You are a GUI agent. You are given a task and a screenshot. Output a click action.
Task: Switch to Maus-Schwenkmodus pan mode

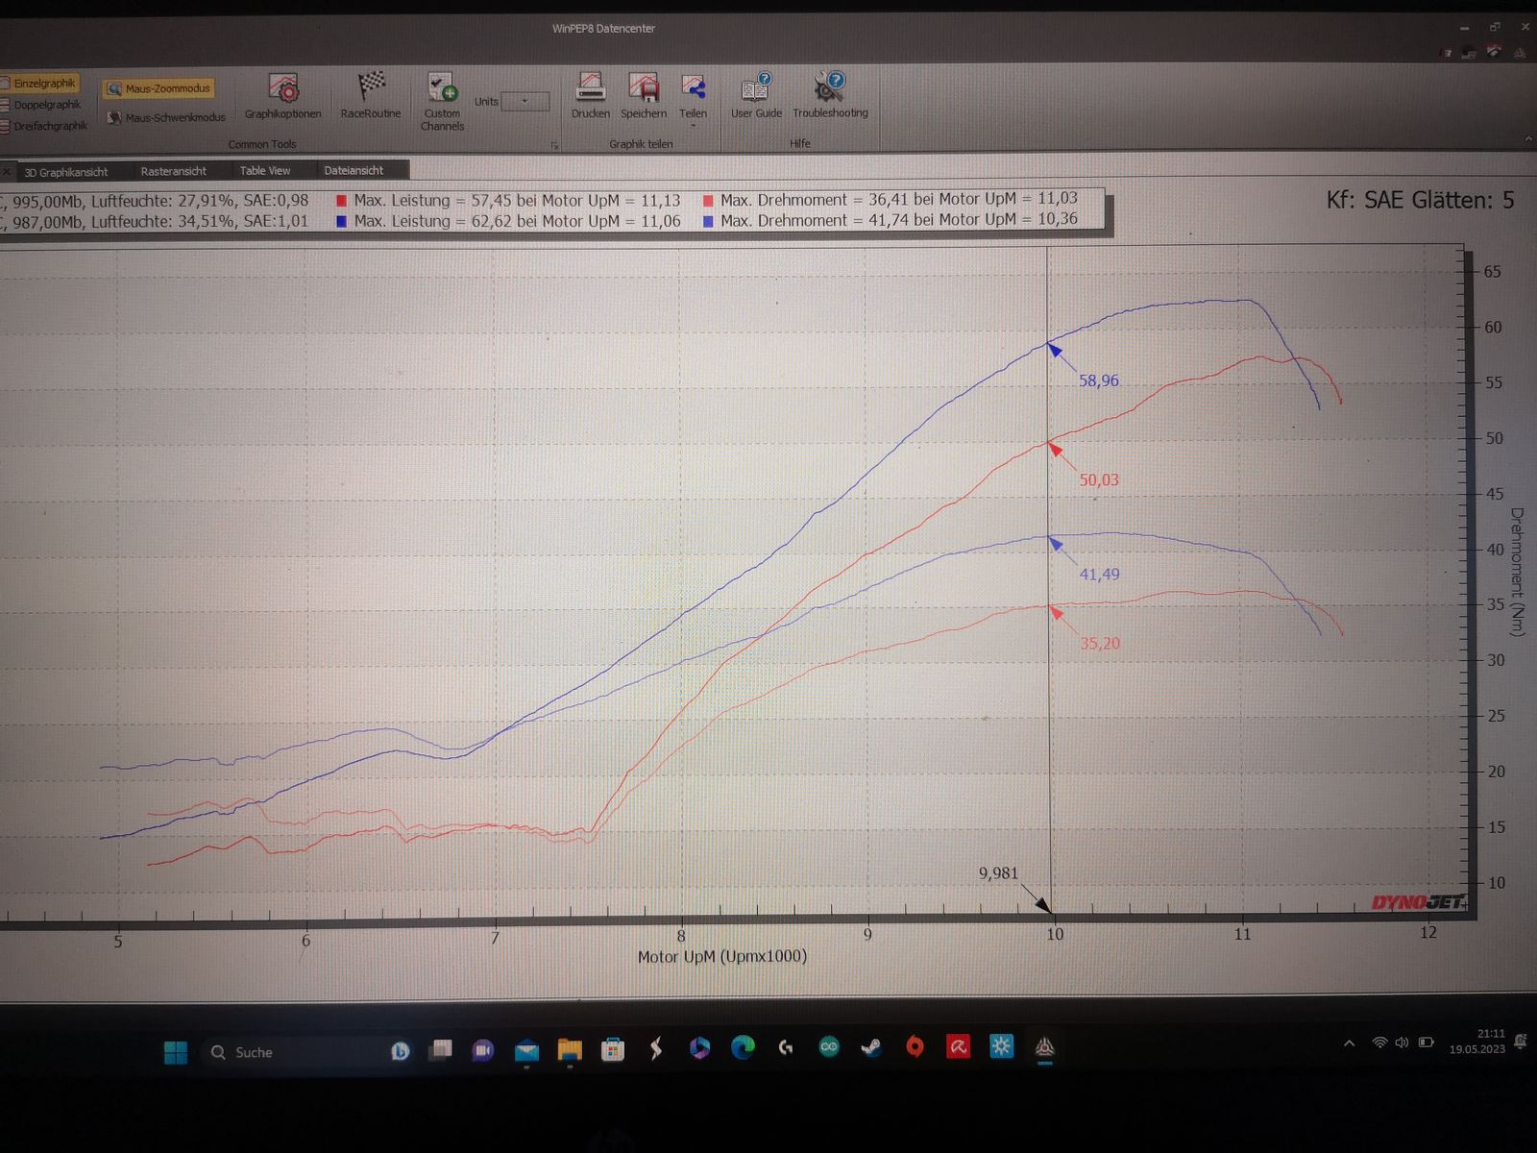(x=166, y=117)
